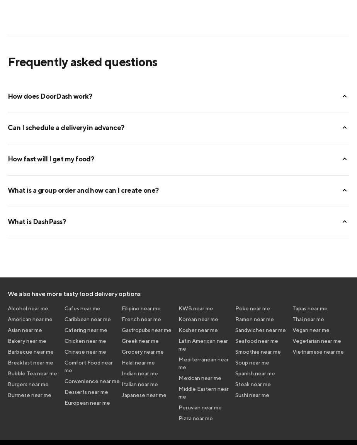Collapse the 'How does DoorDash work?' chevron

coord(345,96)
